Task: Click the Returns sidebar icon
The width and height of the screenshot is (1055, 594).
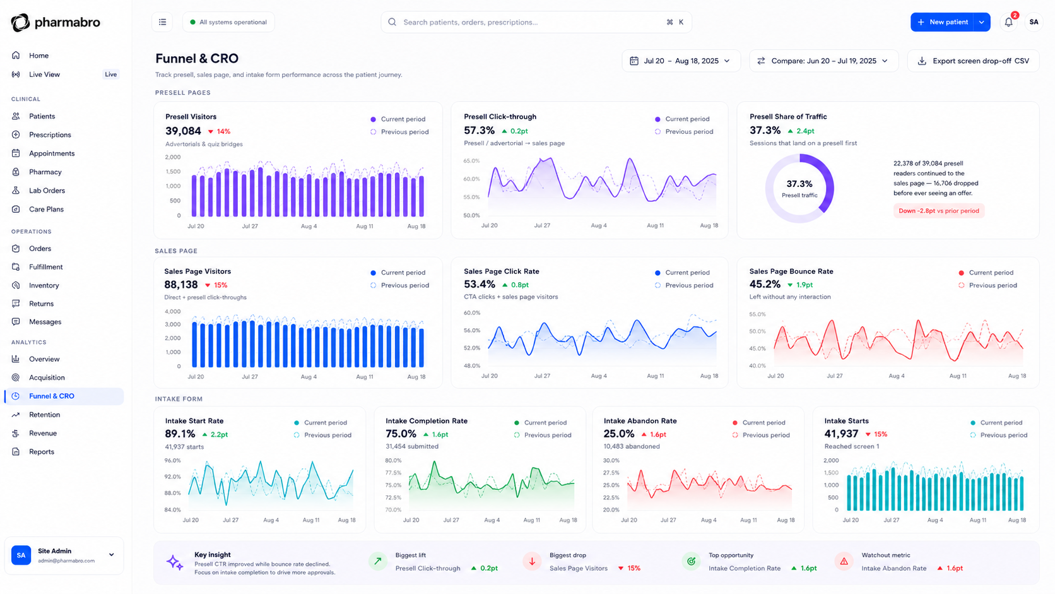Action: [16, 304]
